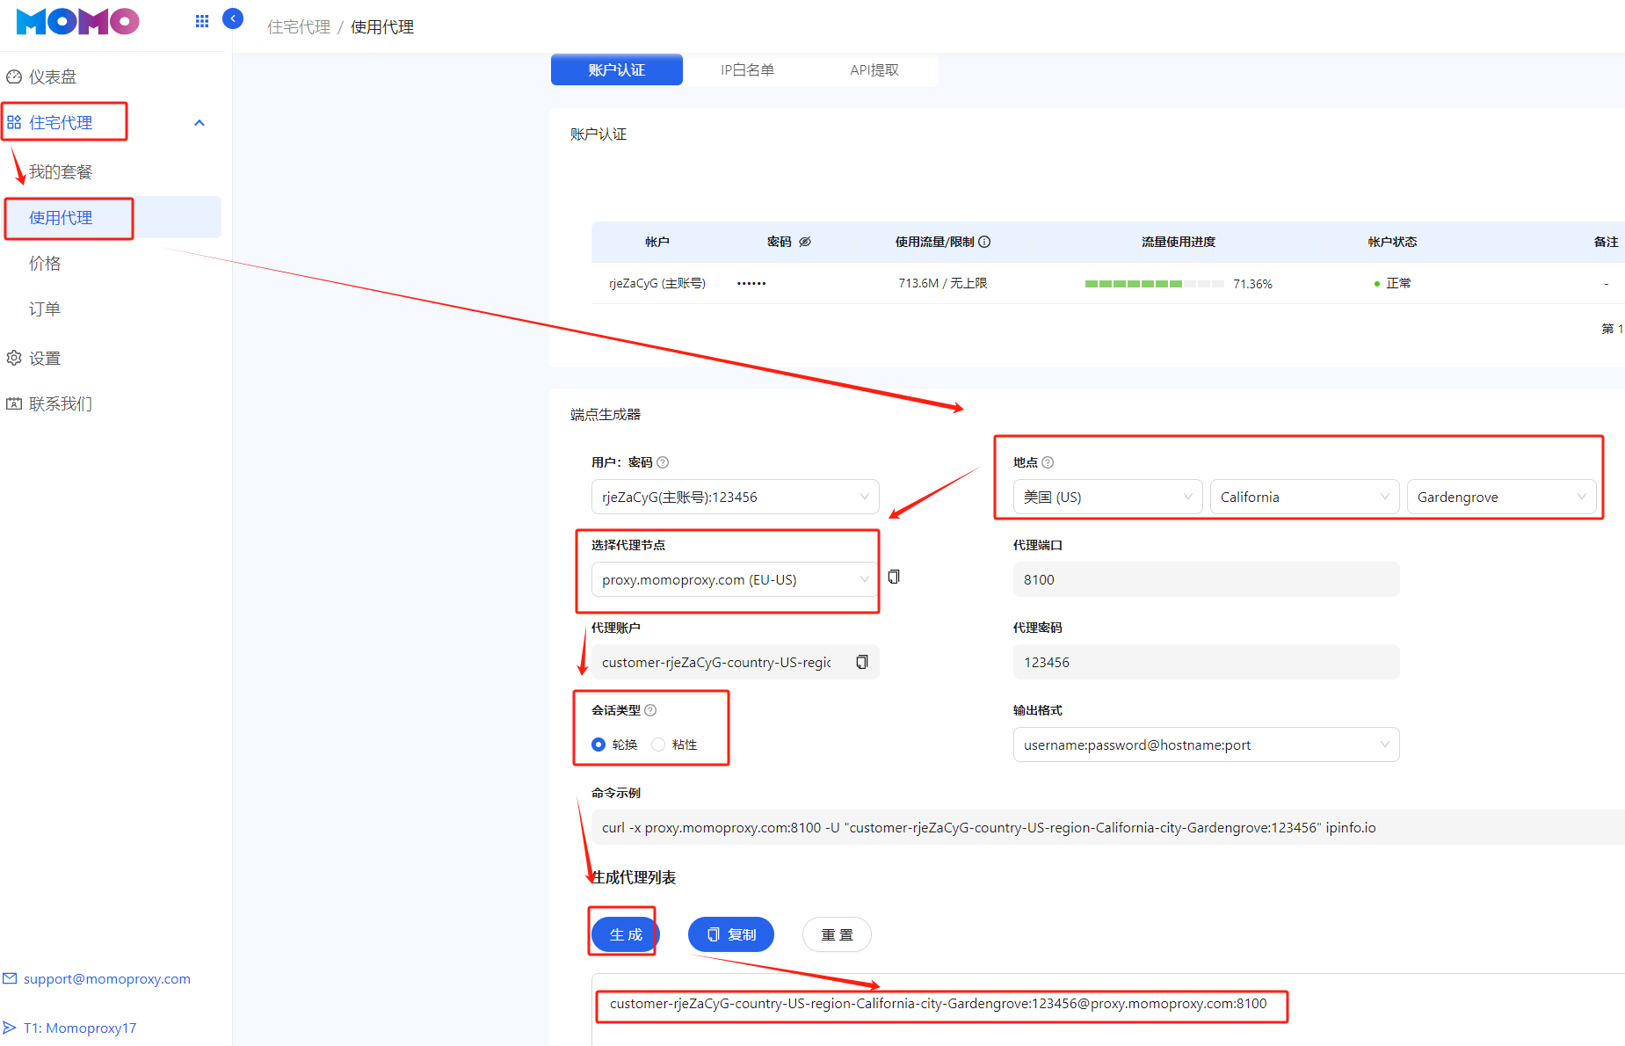Open the proxy node dropdown
The height and width of the screenshot is (1046, 1625).
click(735, 579)
